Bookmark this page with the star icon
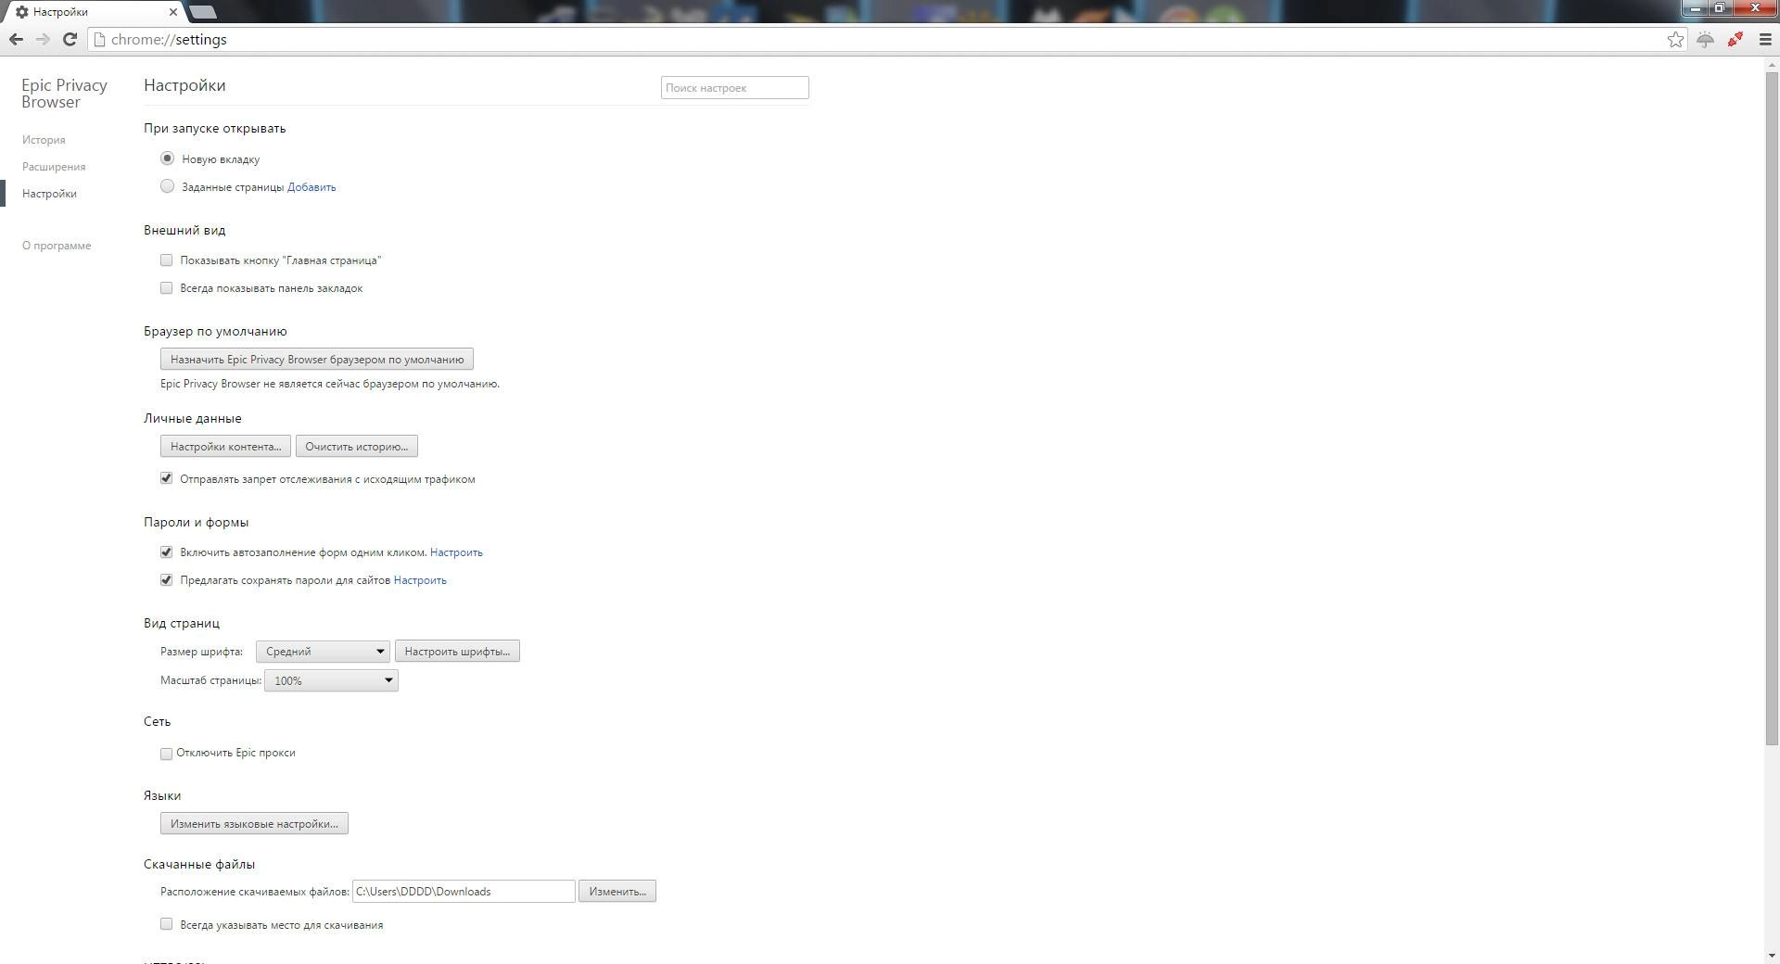 pos(1675,39)
